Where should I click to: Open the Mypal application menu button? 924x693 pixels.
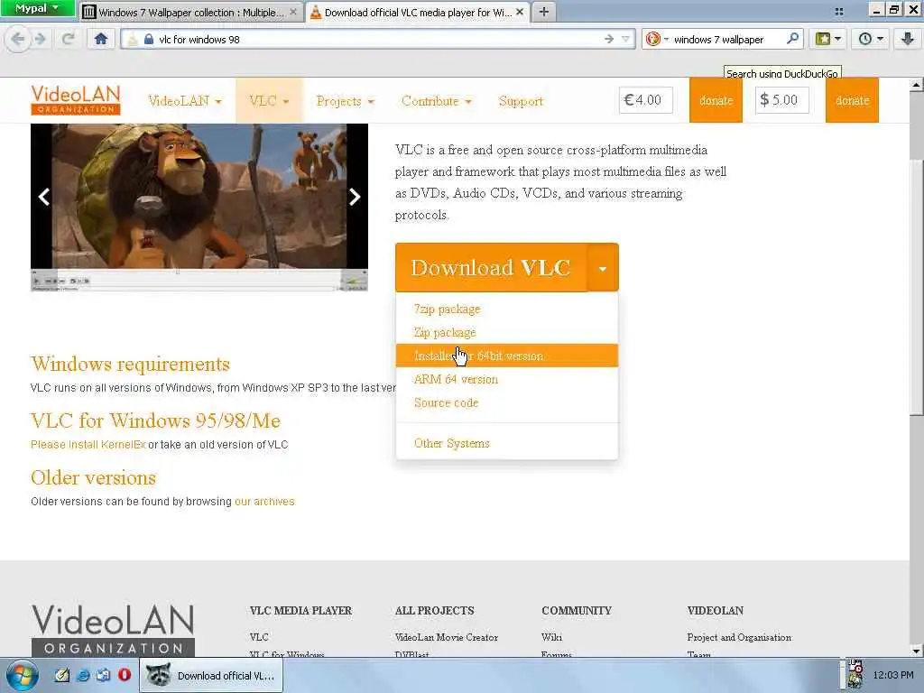[38, 8]
